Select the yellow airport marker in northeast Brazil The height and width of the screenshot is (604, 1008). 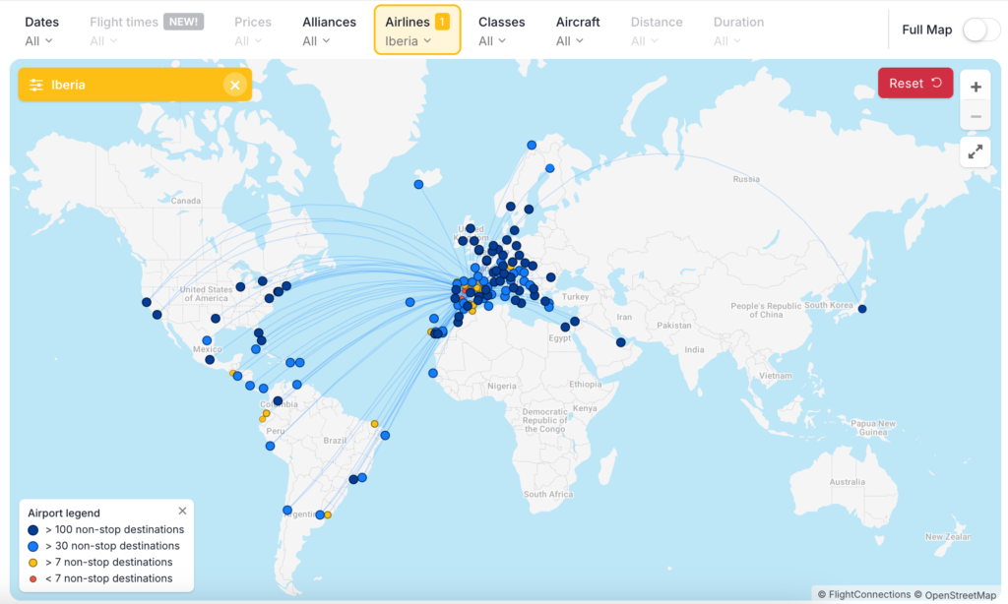(374, 424)
